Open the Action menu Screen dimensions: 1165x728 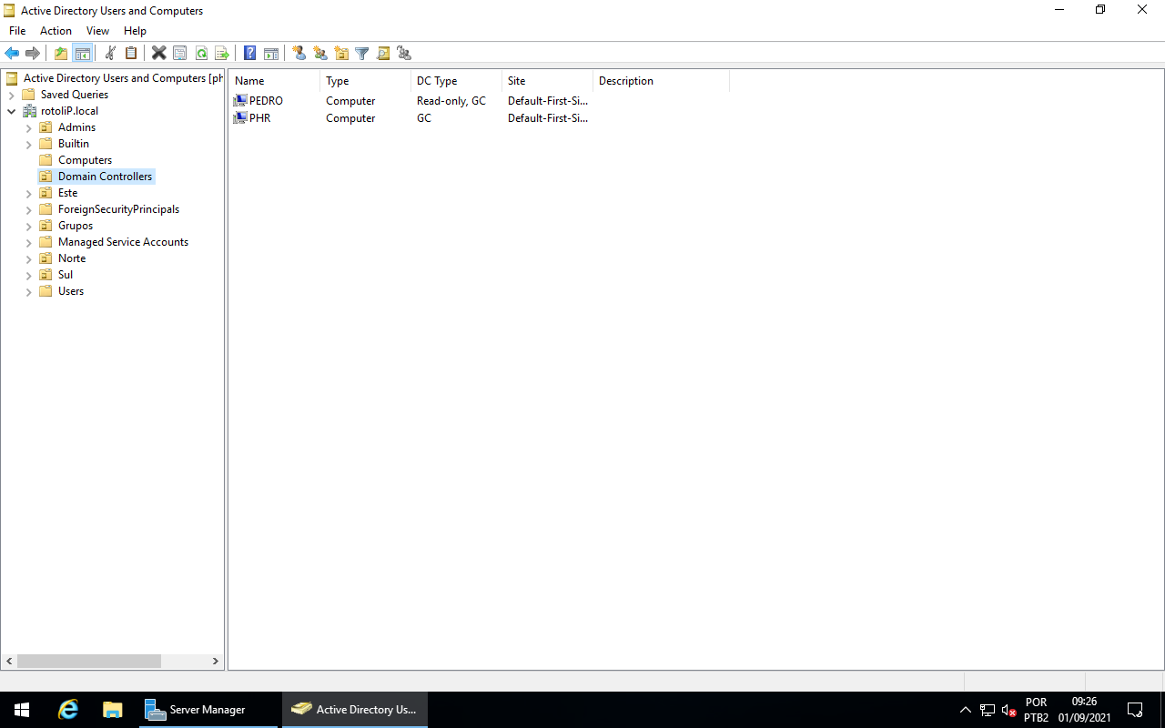click(56, 31)
